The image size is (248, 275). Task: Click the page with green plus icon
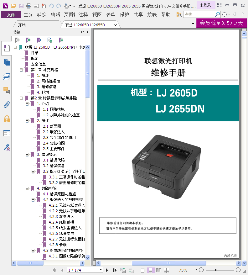click(50, 40)
